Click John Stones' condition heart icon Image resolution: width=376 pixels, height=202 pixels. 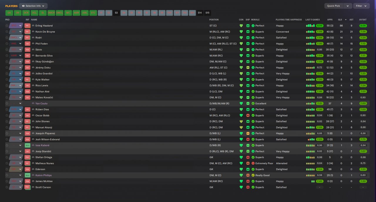[241, 121]
